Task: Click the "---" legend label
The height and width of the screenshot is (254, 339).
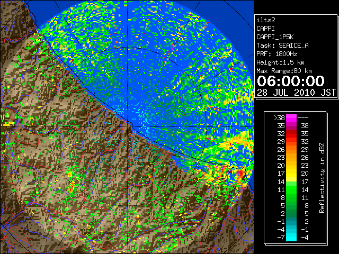Action: [x=303, y=118]
